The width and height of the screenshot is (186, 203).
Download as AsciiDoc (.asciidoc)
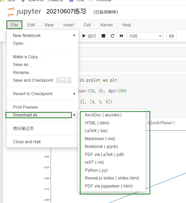(x=112, y=115)
